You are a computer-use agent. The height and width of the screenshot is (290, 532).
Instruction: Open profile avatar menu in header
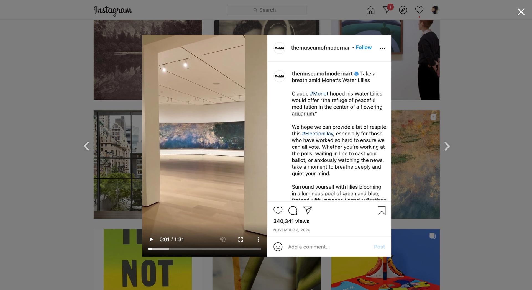pyautogui.click(x=435, y=10)
